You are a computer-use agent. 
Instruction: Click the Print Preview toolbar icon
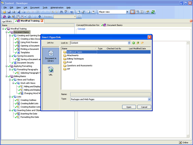click(x=14, y=12)
